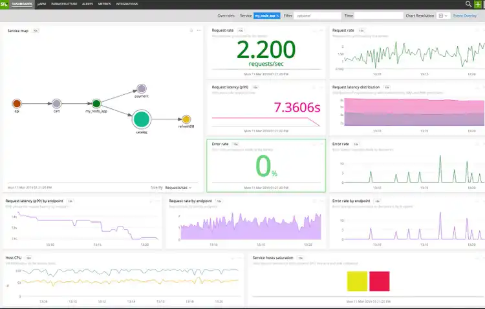Open the Infrastructure menu
Viewport: 485px width, 309px height.
point(64,4)
